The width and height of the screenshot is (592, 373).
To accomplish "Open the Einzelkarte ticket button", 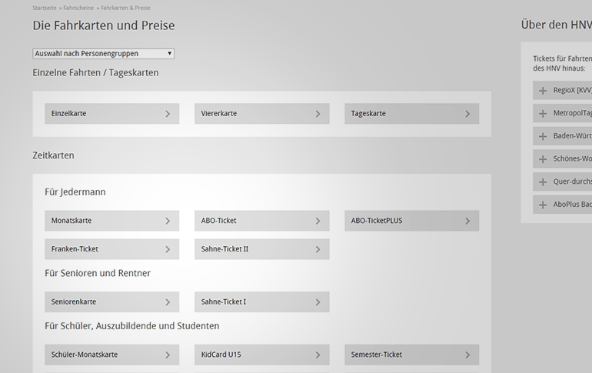I will (x=111, y=114).
